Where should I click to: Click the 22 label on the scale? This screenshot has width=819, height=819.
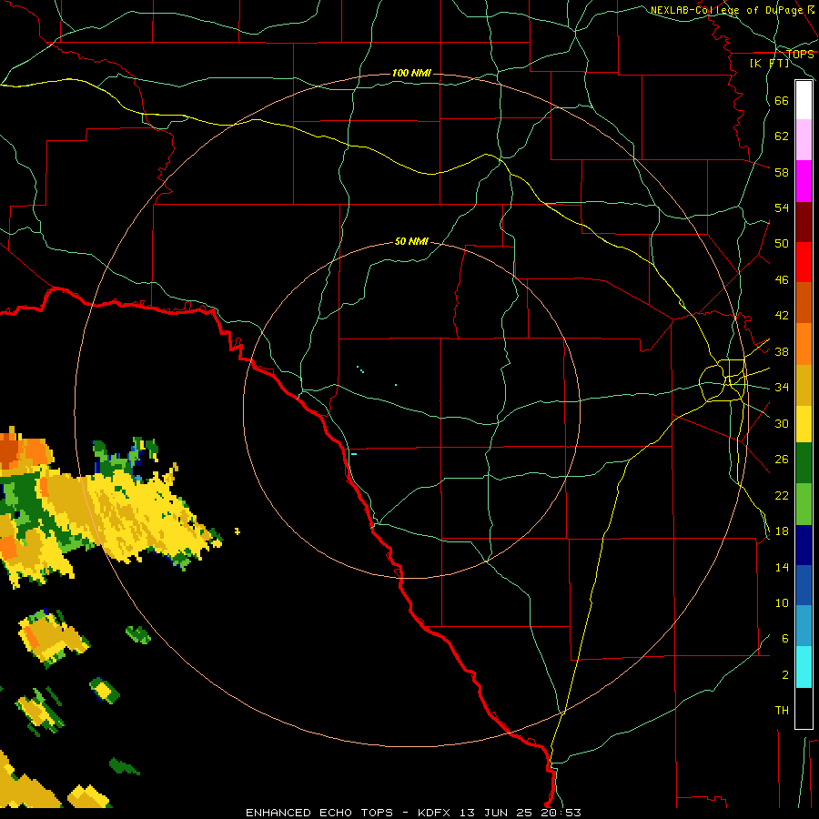pos(782,495)
